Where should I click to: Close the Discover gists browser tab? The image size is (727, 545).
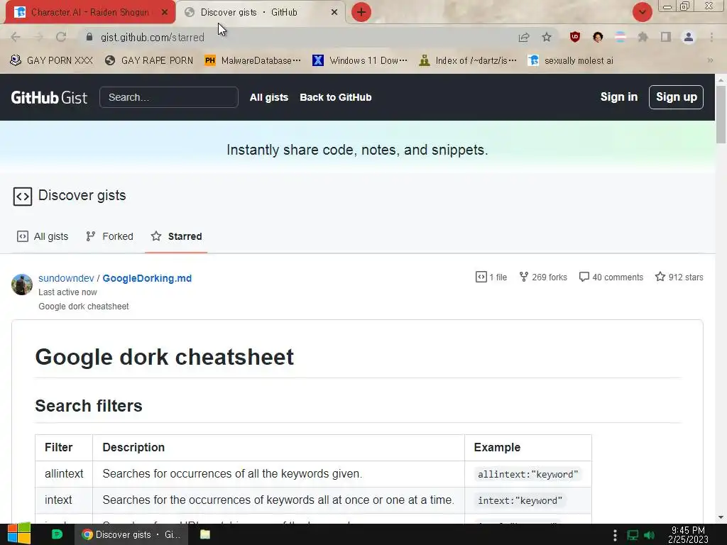[x=334, y=13]
